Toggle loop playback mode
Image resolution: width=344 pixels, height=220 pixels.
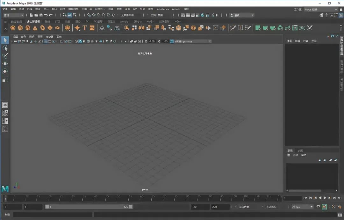pos(318,207)
